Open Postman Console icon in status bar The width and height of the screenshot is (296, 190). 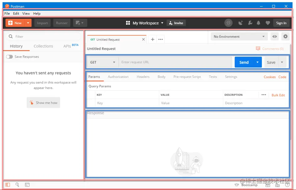pos(27,185)
